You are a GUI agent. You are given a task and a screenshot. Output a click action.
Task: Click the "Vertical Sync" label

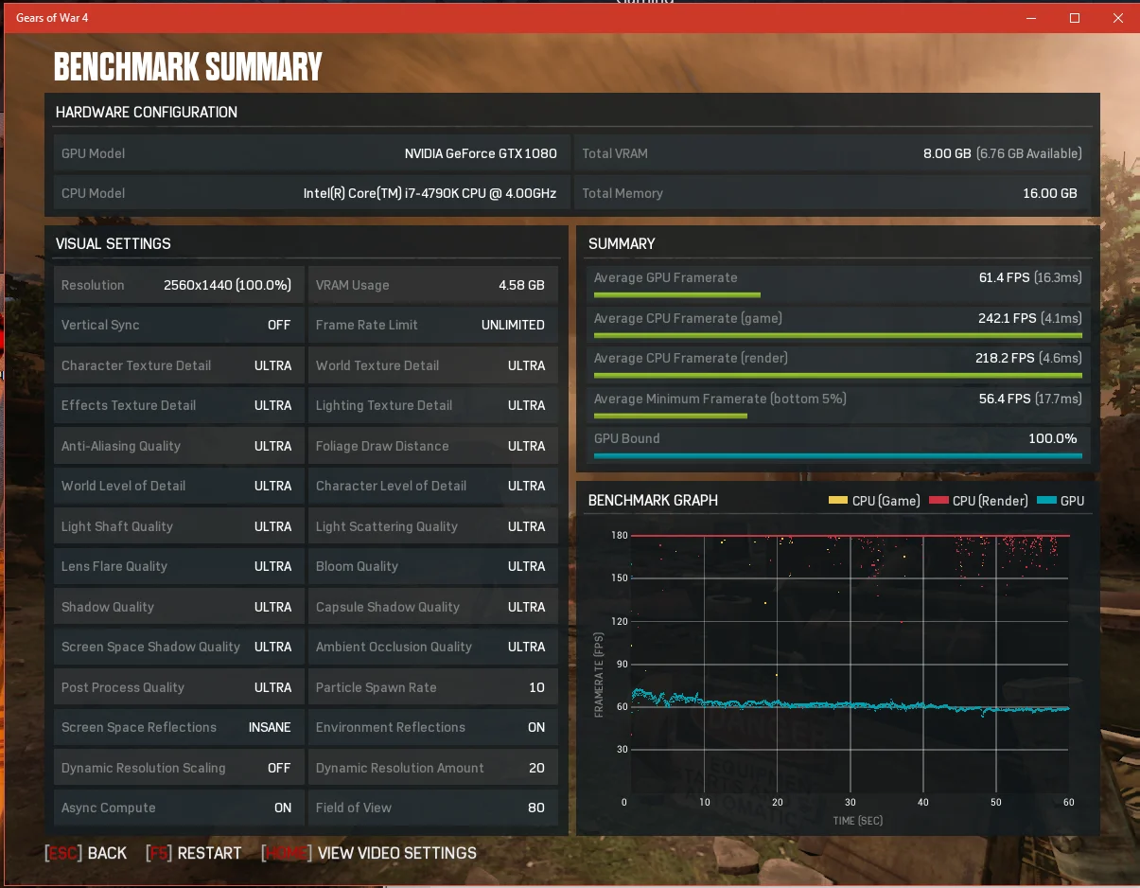coord(100,325)
